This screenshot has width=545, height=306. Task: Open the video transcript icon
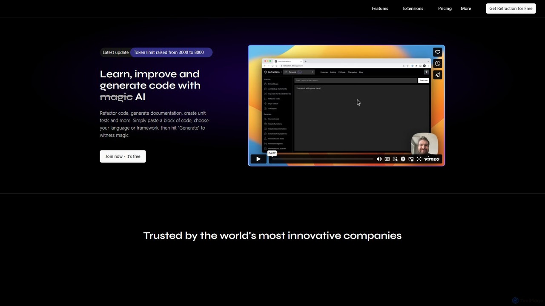(x=395, y=159)
